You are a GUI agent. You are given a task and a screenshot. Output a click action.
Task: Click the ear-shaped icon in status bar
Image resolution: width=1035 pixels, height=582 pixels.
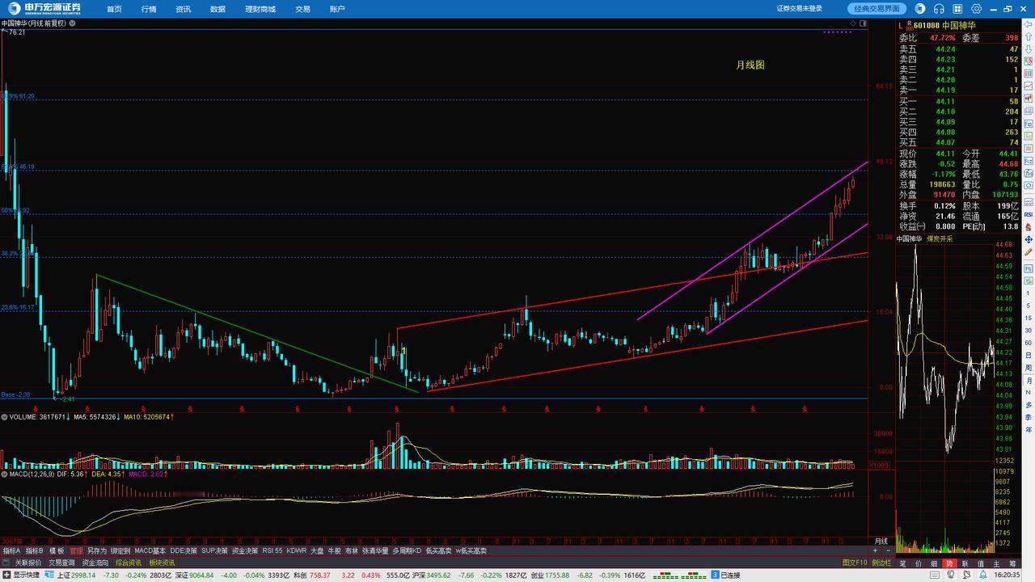coord(951,575)
